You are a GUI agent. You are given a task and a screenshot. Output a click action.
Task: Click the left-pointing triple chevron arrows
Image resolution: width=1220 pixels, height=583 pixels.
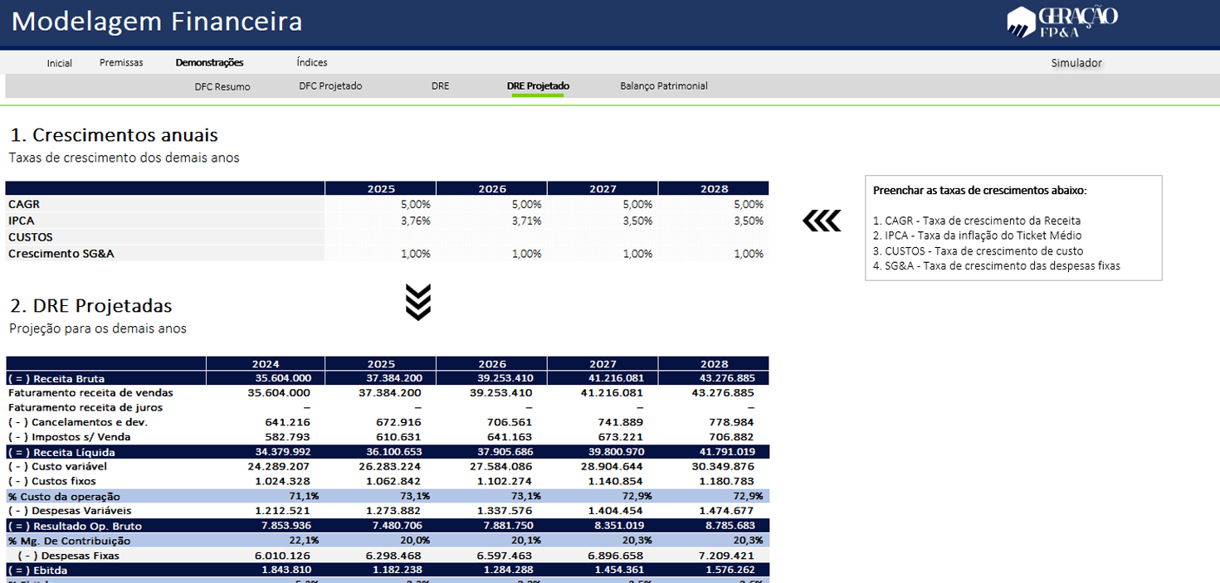pos(822,221)
